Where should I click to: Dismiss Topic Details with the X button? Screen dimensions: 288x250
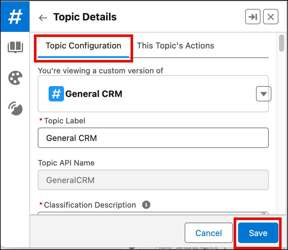coord(270,17)
